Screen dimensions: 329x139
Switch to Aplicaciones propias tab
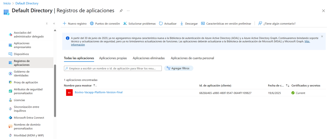point(113,58)
